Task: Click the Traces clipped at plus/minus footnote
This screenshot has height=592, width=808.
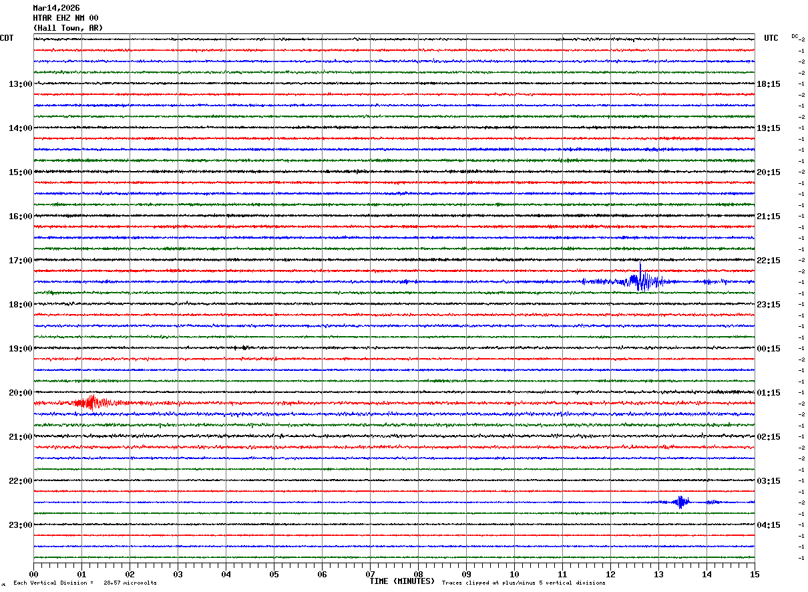Action: coord(524,583)
